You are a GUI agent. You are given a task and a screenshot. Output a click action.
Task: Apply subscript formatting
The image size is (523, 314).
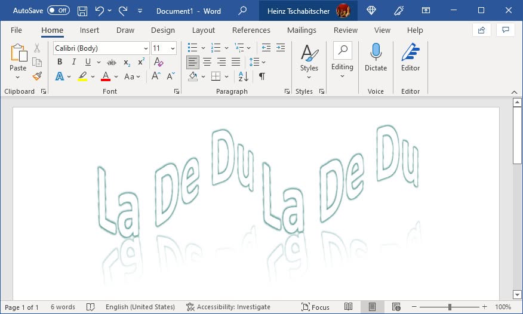(127, 62)
